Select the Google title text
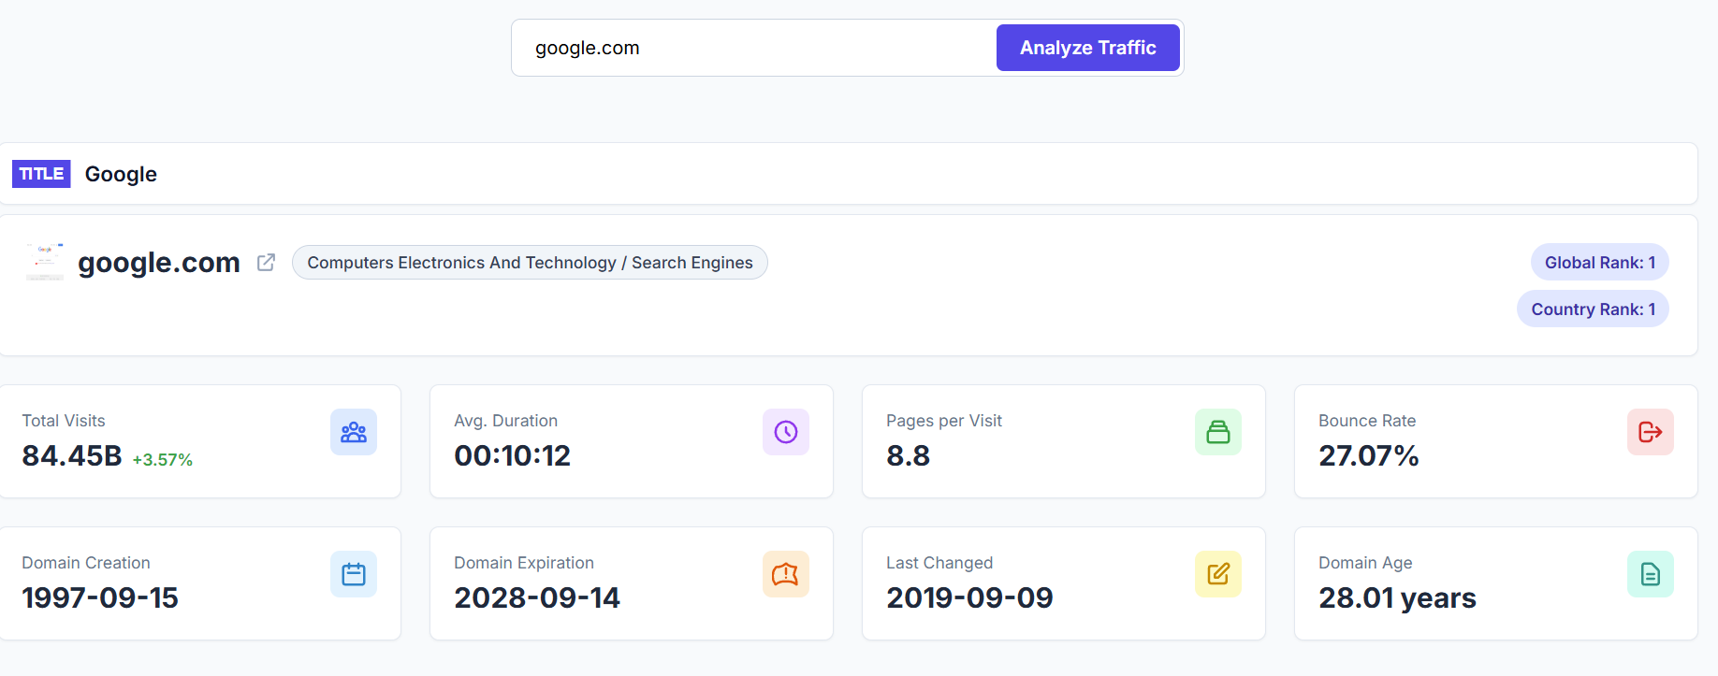The image size is (1718, 676). (121, 174)
